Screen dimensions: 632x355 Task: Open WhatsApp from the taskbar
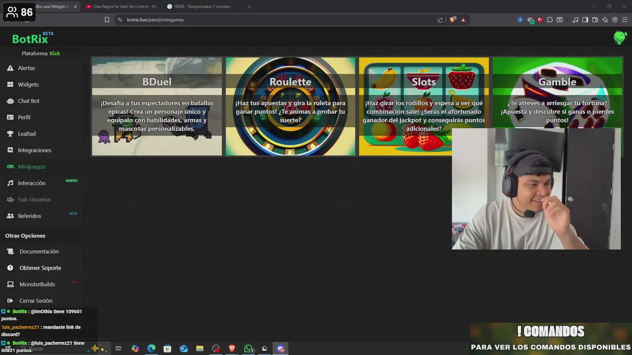pos(248,349)
